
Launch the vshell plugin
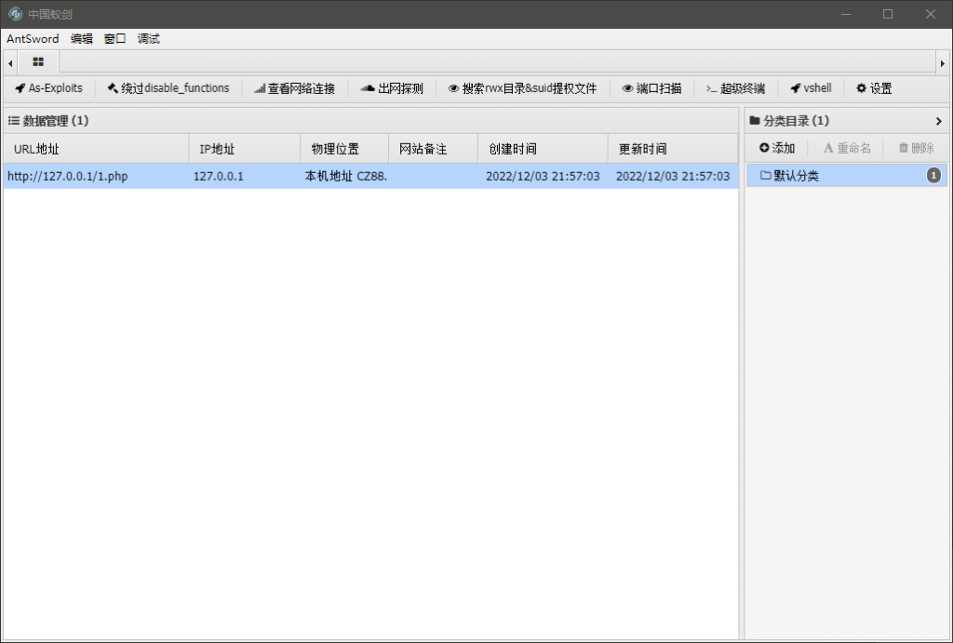(x=811, y=88)
